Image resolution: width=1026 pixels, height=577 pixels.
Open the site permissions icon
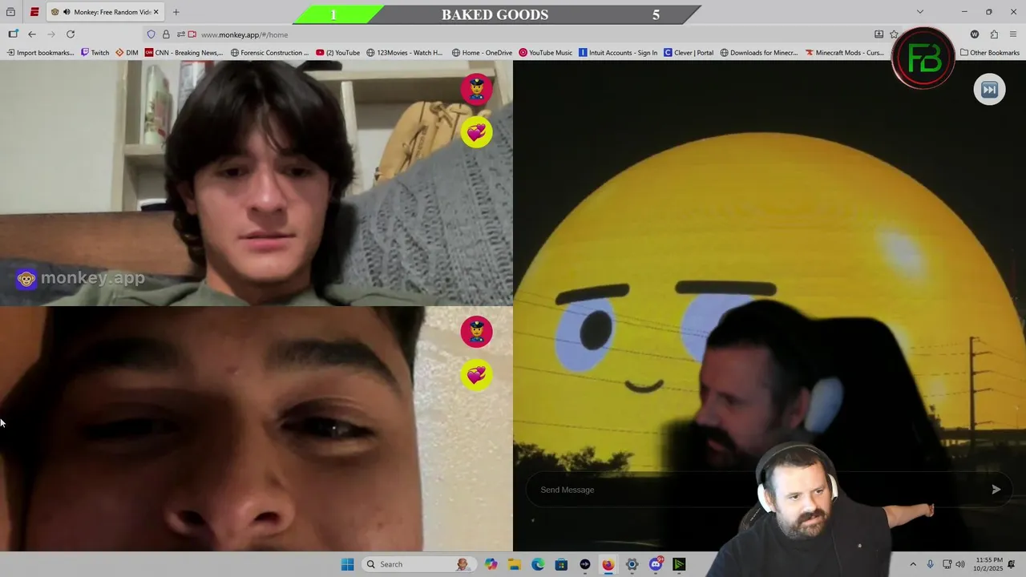pos(180,34)
